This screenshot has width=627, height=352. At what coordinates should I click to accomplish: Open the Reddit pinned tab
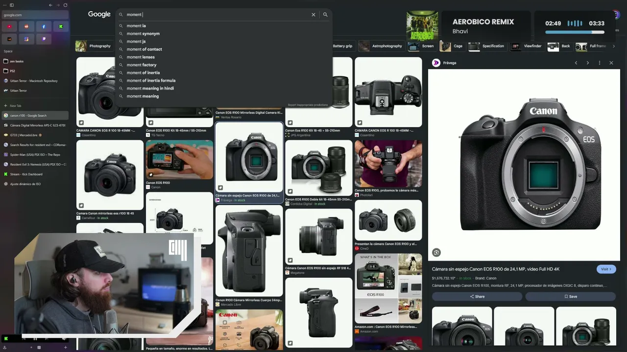(26, 26)
